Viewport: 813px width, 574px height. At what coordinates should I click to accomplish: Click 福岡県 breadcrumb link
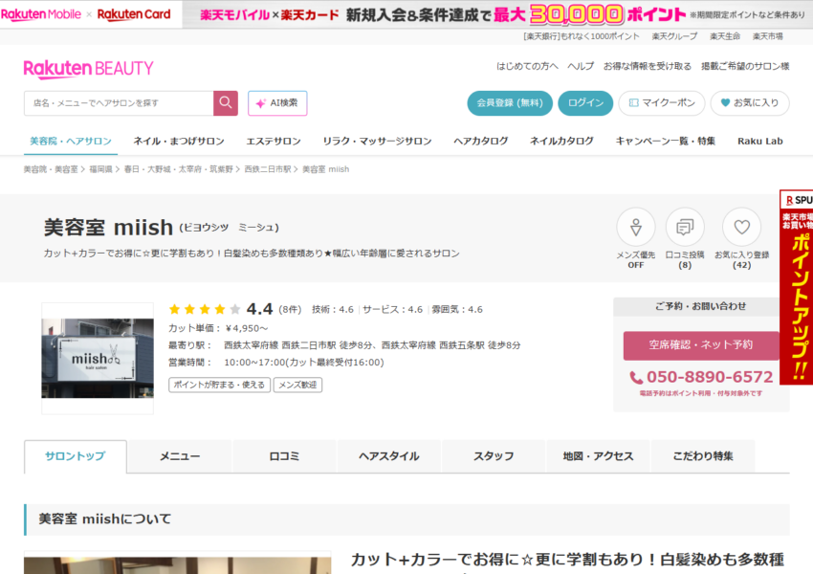click(100, 169)
